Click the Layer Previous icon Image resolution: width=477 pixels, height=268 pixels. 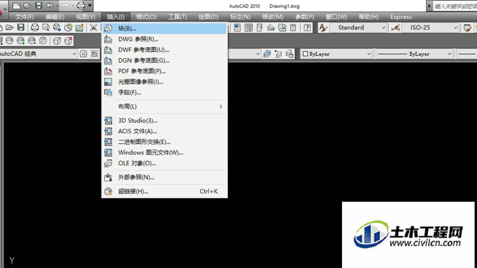pos(278,54)
